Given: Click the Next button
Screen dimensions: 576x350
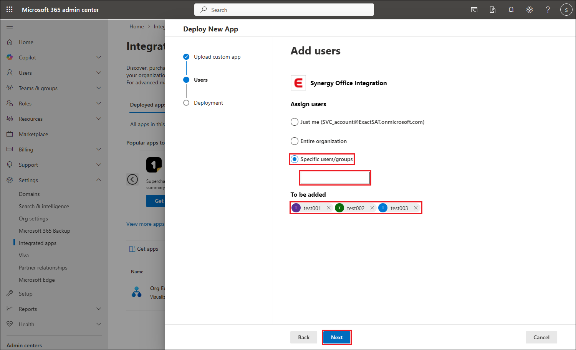Looking at the screenshot, I should [x=337, y=337].
